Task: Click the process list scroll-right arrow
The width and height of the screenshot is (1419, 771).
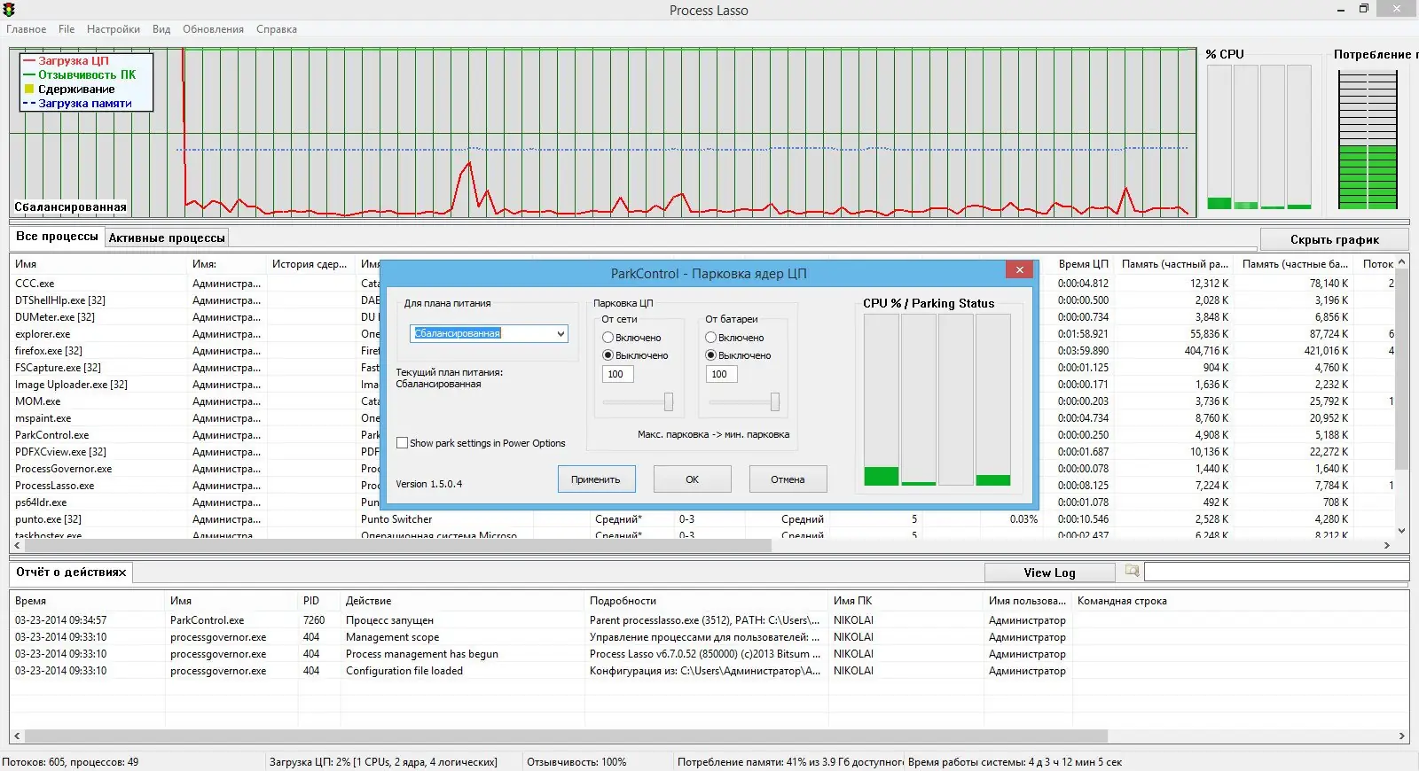Action: (x=1387, y=546)
